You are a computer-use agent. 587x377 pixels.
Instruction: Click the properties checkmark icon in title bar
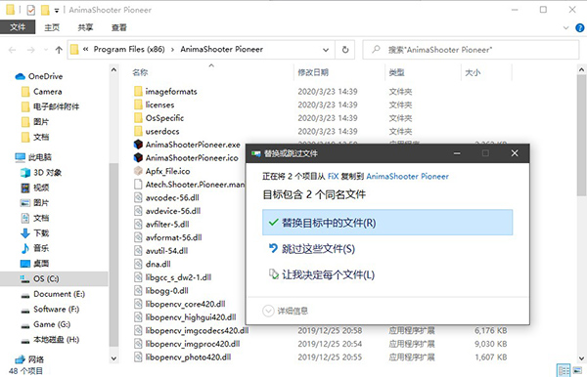pyautogui.click(x=31, y=10)
